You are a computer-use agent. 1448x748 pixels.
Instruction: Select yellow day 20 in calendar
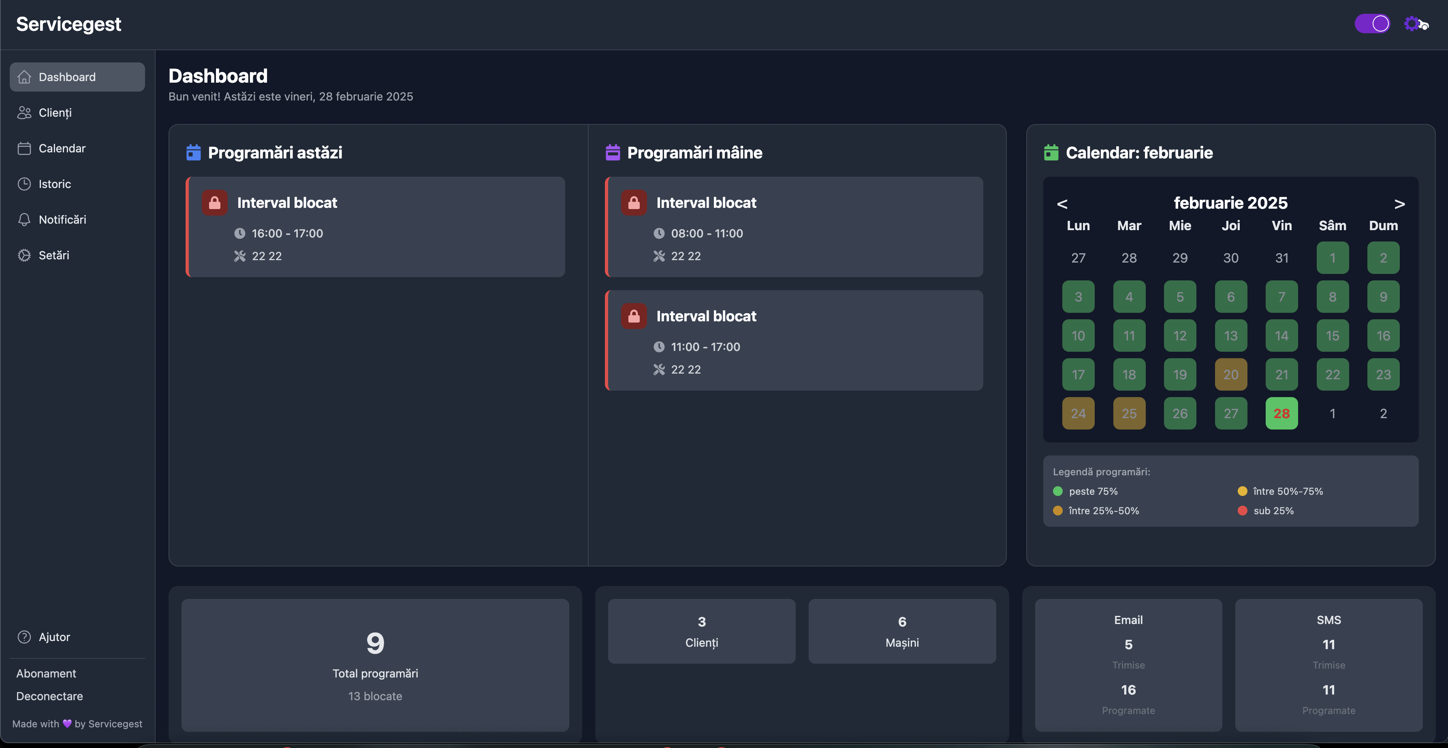[1230, 374]
